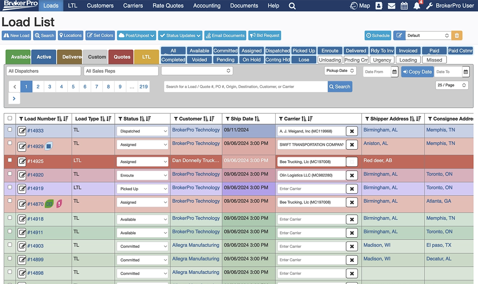Go to page 5 of the load list
Screen dimensions: 478x284
click(x=73, y=86)
